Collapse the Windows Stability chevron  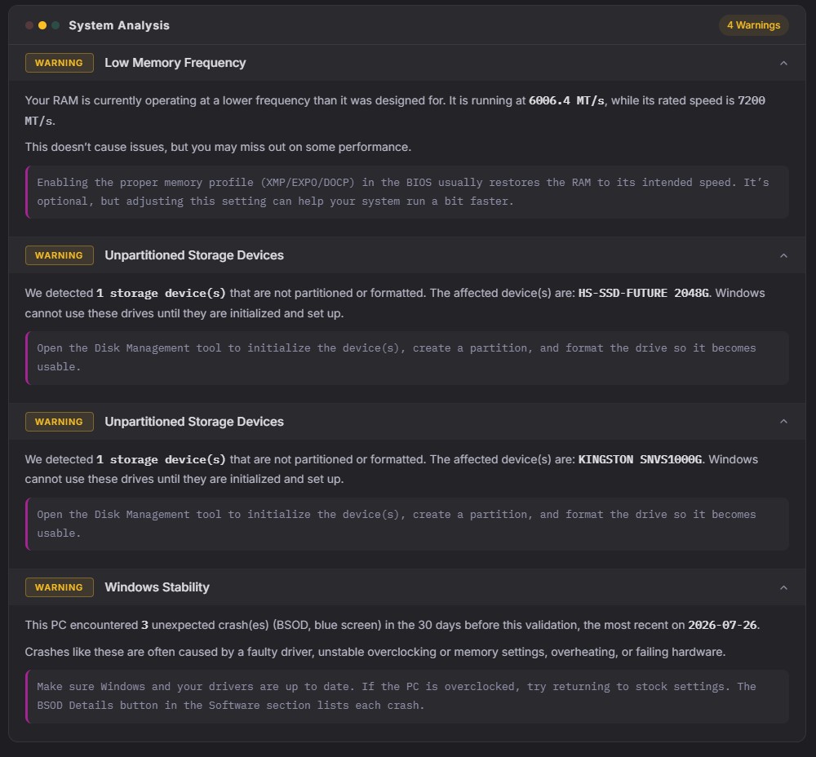pos(783,587)
